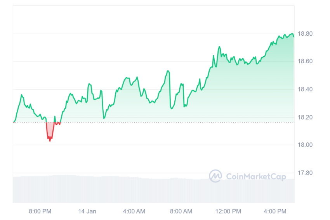Screen dimensions: 330x220
Task: Click the red dip below the baseline
Action: coord(50,130)
